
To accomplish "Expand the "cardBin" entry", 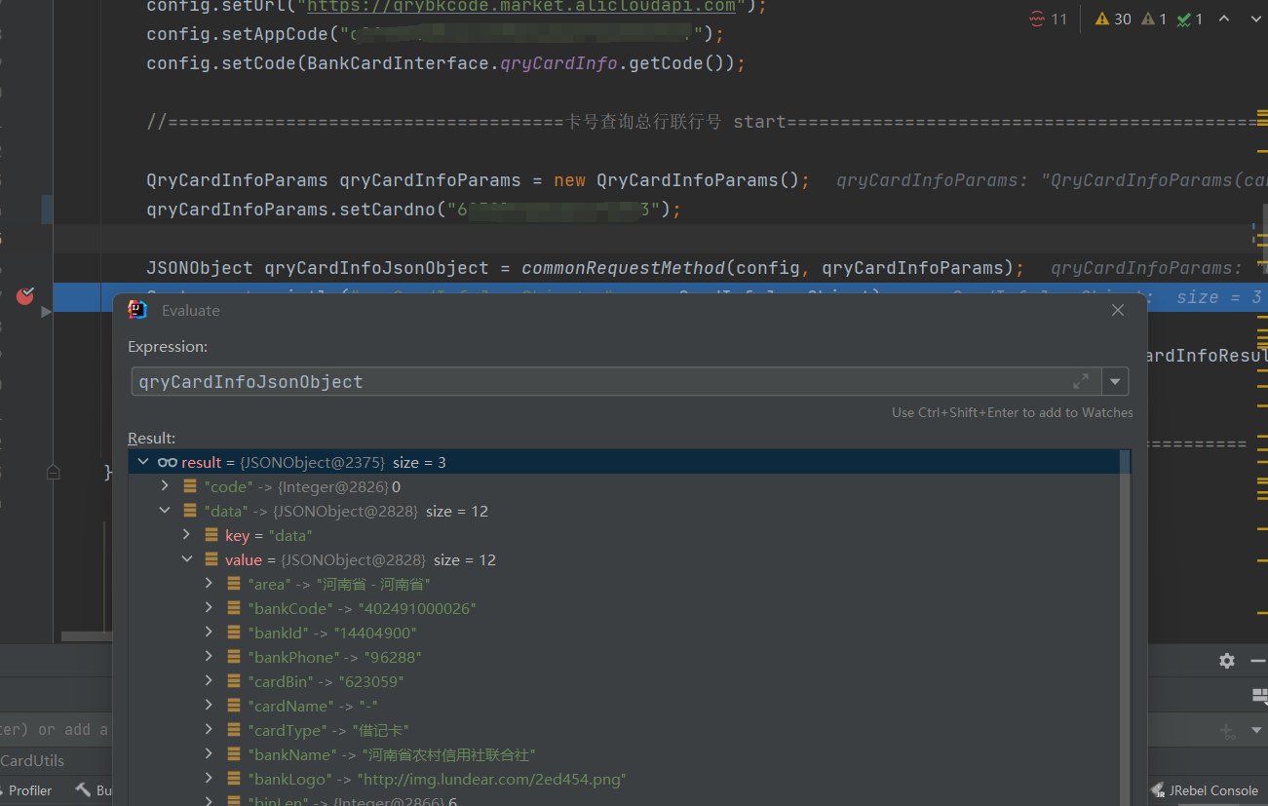I will point(209,681).
